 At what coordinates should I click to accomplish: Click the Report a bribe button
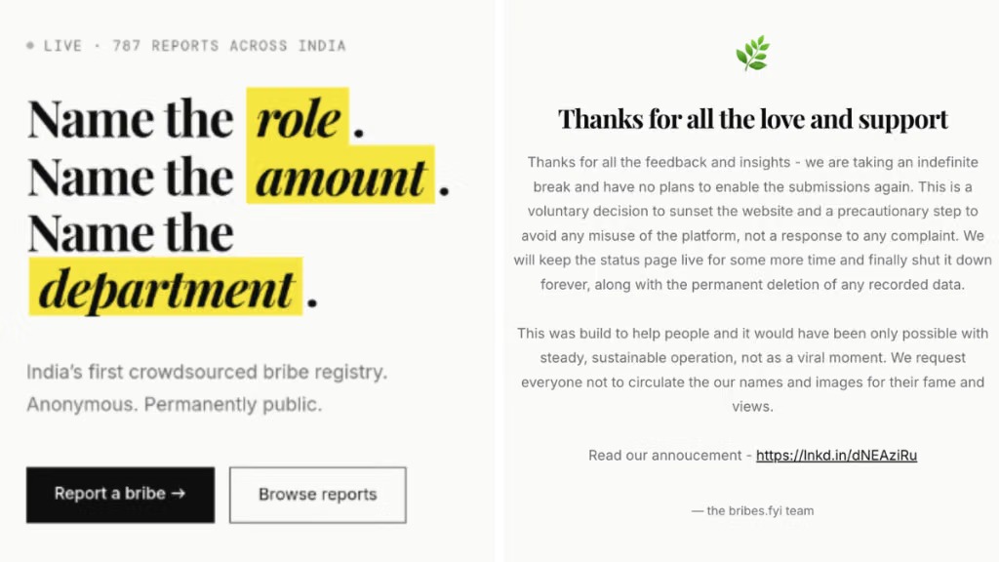(120, 495)
